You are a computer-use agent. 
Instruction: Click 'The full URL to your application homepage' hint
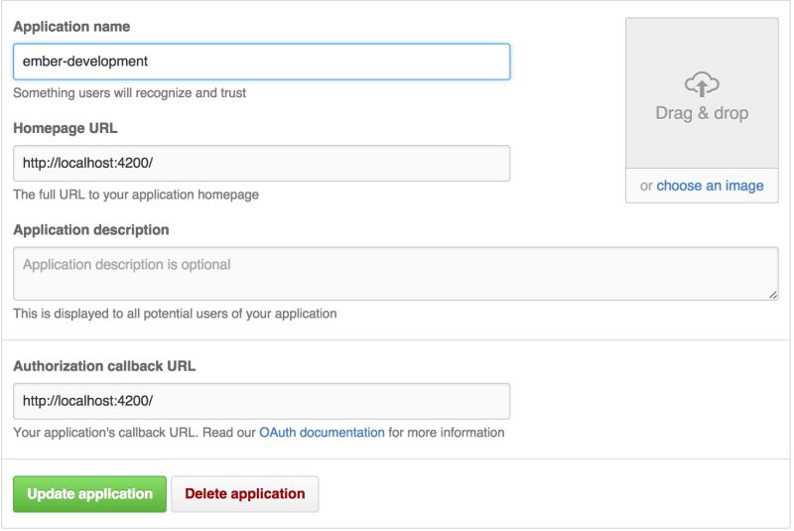coord(136,195)
